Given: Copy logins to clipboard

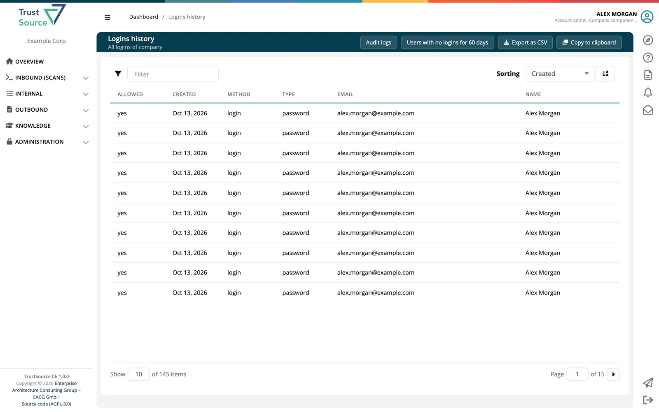Looking at the screenshot, I should (x=589, y=42).
